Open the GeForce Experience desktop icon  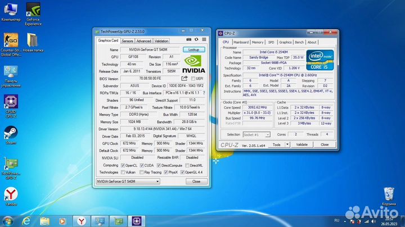tap(33, 14)
